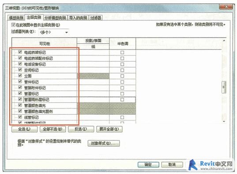Close the 可见性/图形替换 dialog
Image resolution: width=237 pixels, height=174 pixels.
coord(226,7)
